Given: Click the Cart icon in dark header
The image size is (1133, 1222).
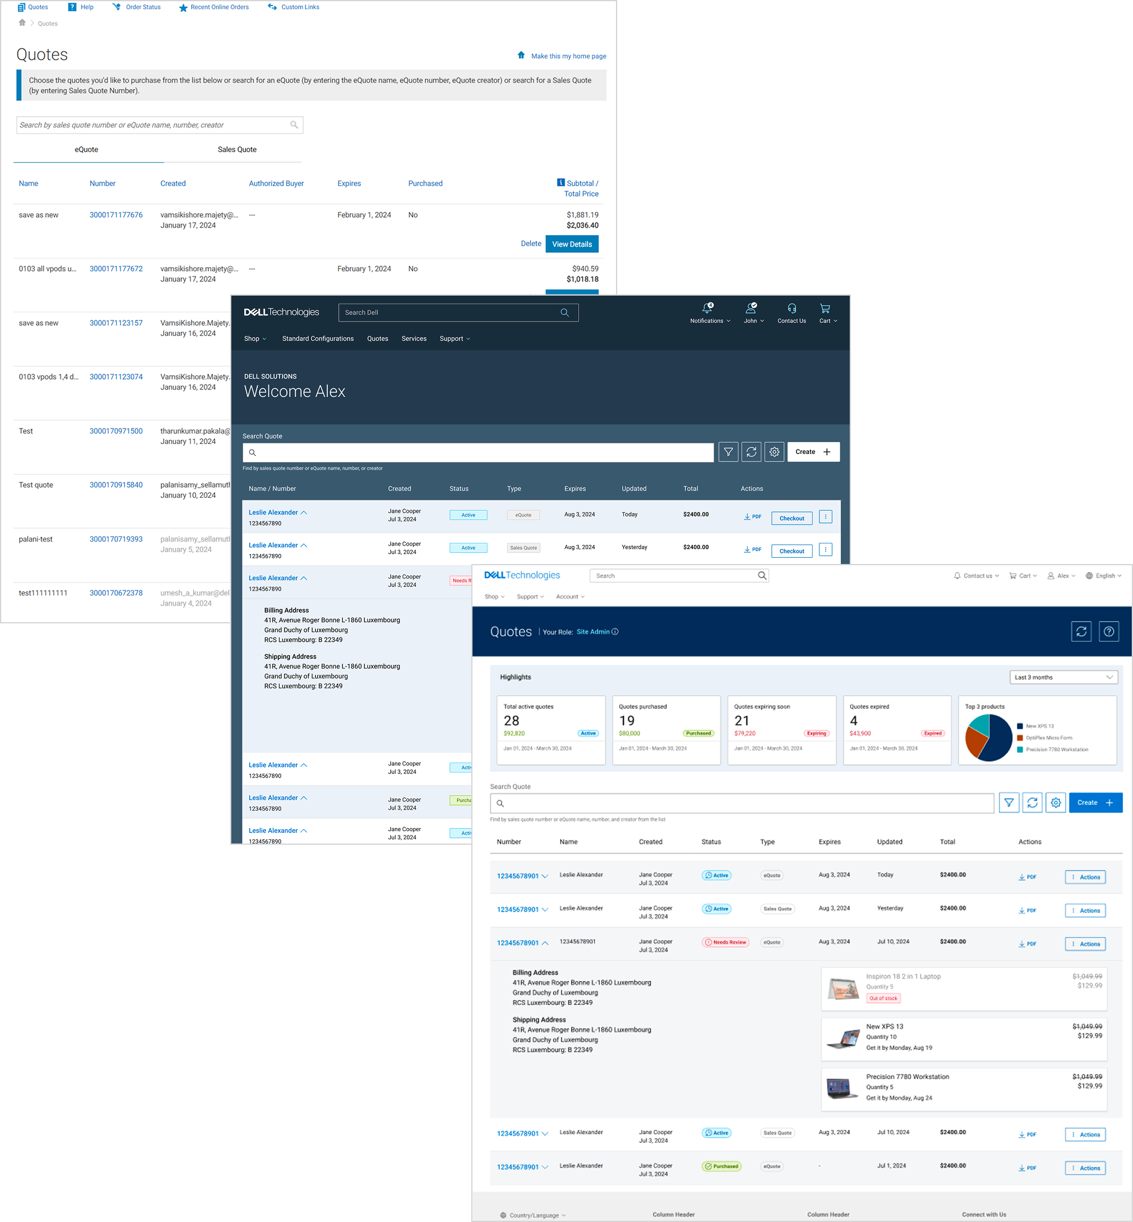Looking at the screenshot, I should tap(825, 308).
